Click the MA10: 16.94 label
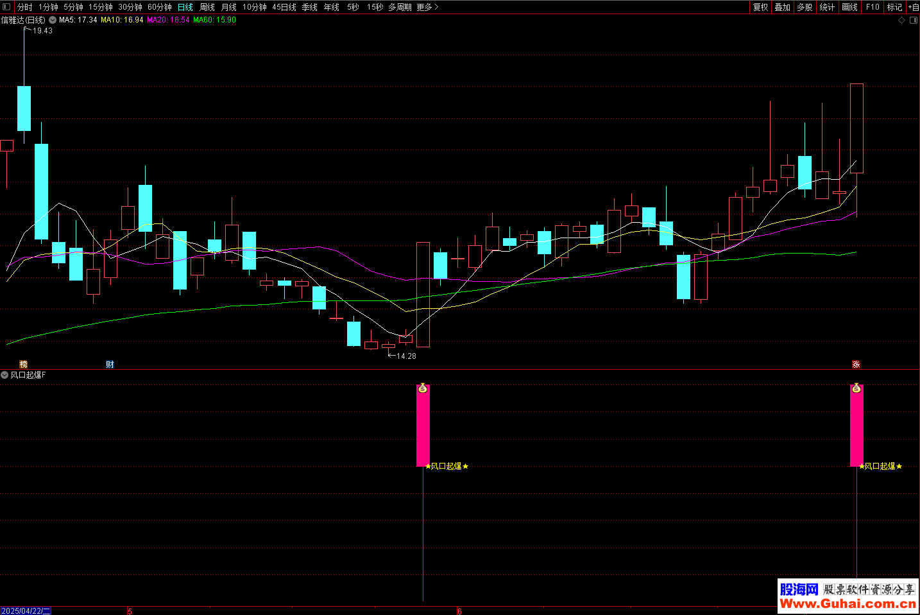Image resolution: width=920 pixels, height=615 pixels. (x=122, y=20)
